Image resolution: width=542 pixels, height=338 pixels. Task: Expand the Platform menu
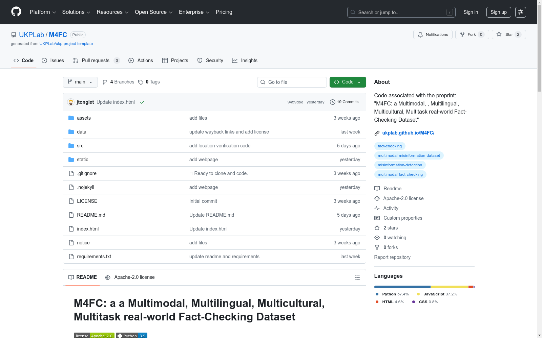[43, 12]
